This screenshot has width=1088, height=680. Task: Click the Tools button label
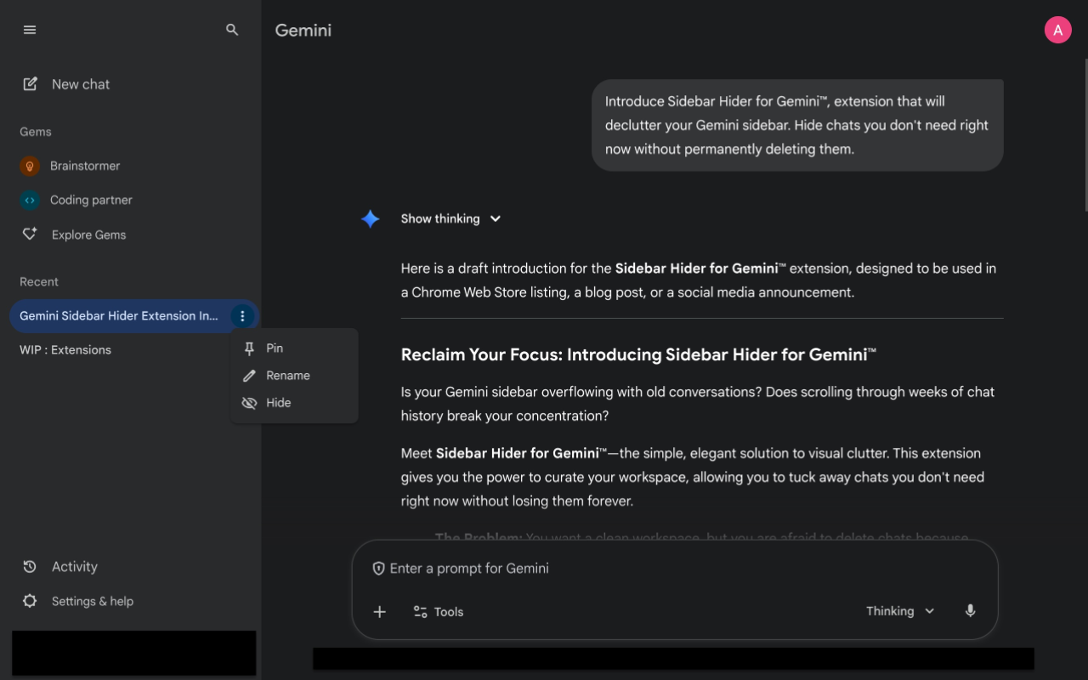[449, 612]
